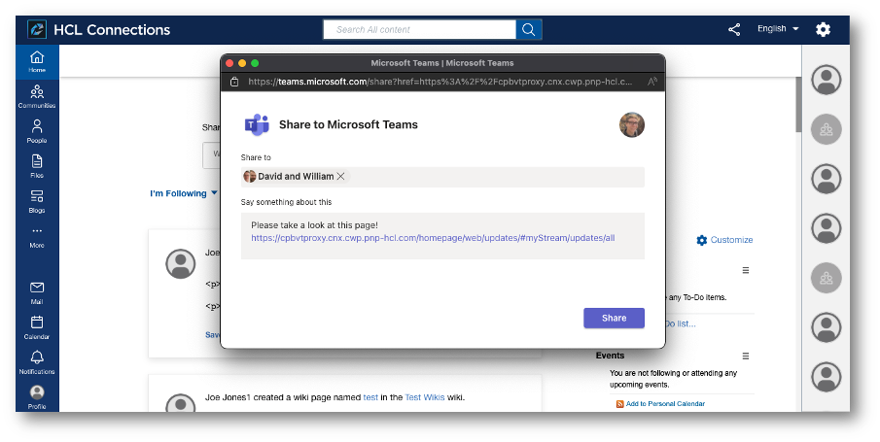The image size is (880, 442).
Task: Minimize the Microsoft Teams popup window
Action: pos(242,63)
